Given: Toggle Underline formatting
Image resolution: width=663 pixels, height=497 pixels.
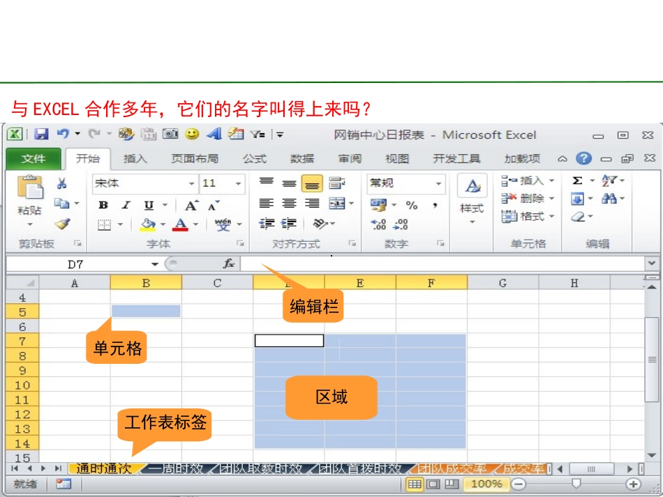Looking at the screenshot, I should (x=149, y=205).
